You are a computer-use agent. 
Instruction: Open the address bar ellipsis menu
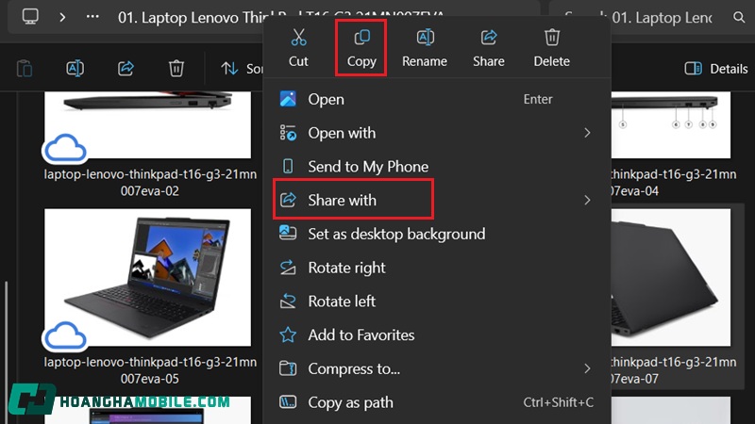point(92,17)
